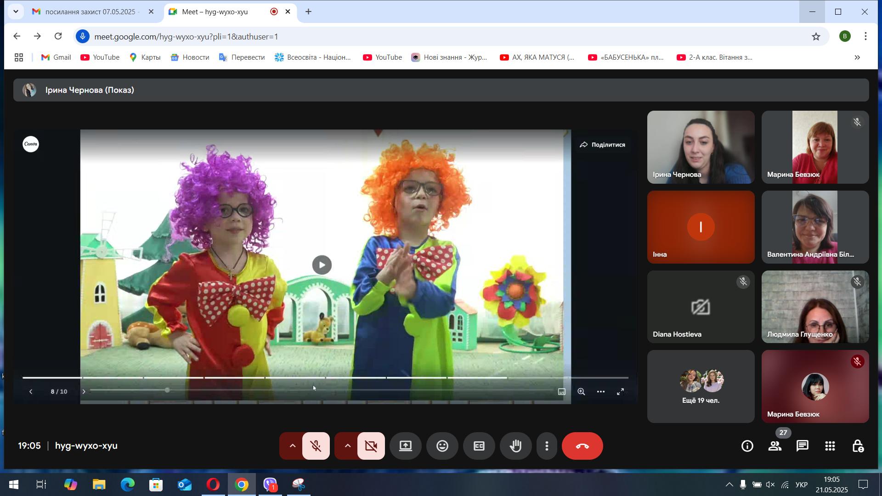The height and width of the screenshot is (496, 882).
Task: Open the activities grid icon
Action: tap(830, 446)
